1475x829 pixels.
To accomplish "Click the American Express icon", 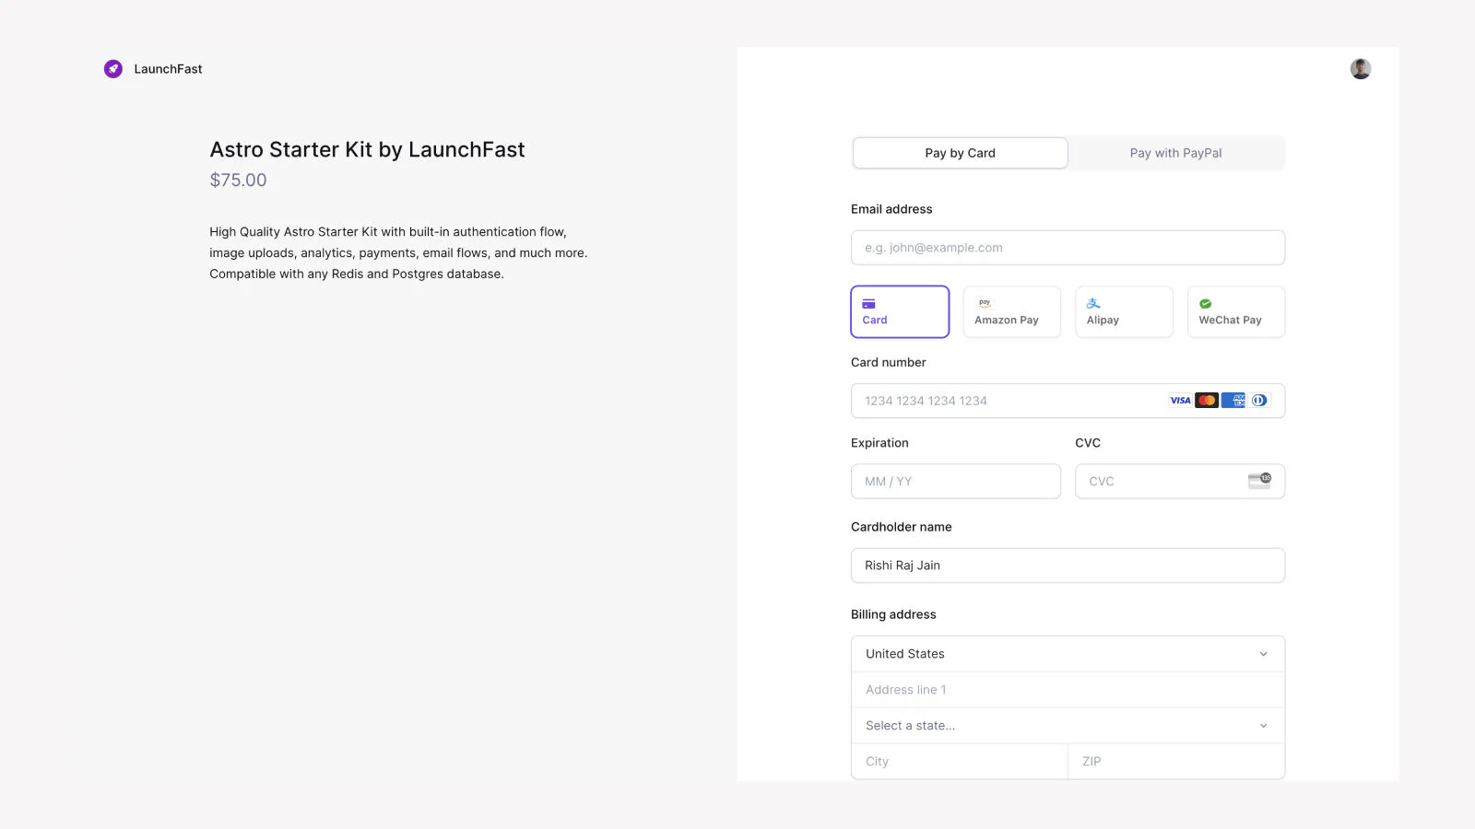I will click(1233, 400).
